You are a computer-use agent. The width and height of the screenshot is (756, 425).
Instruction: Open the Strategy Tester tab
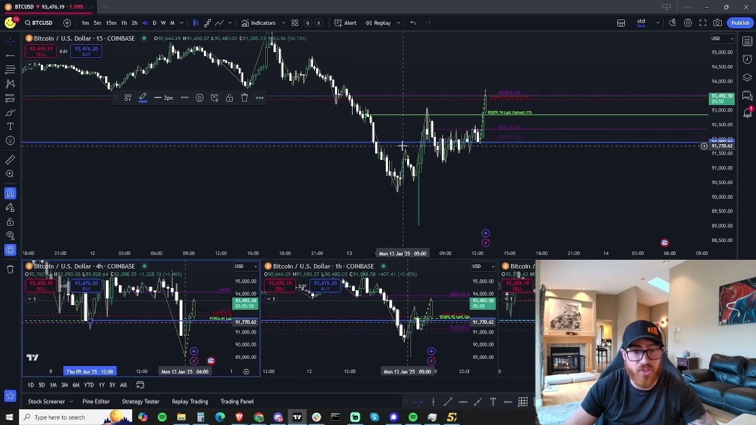tap(141, 401)
